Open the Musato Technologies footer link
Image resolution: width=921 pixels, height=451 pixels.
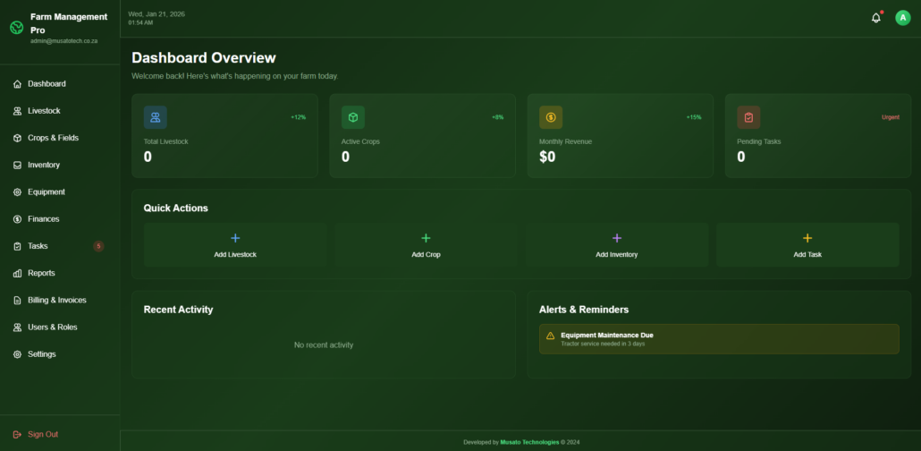click(x=529, y=442)
